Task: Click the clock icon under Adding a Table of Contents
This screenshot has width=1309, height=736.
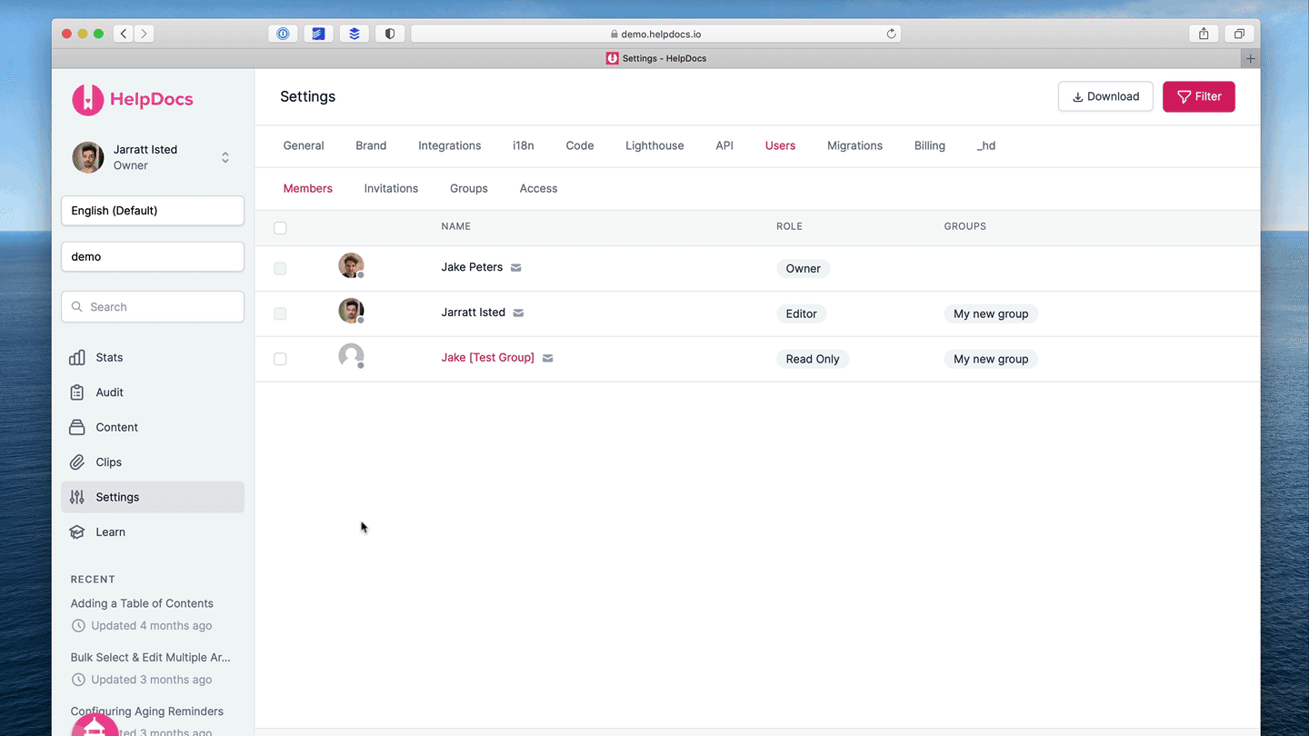Action: (78, 626)
